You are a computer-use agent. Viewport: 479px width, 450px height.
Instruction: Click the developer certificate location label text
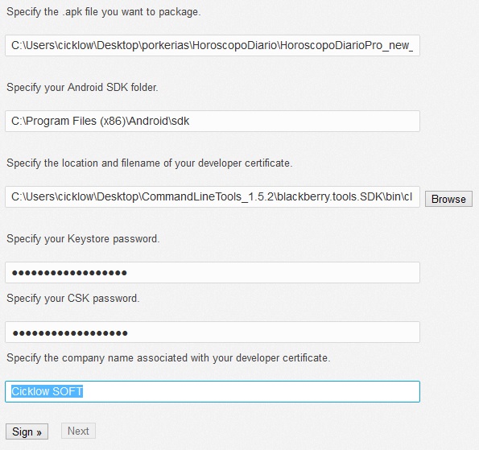tap(150, 163)
